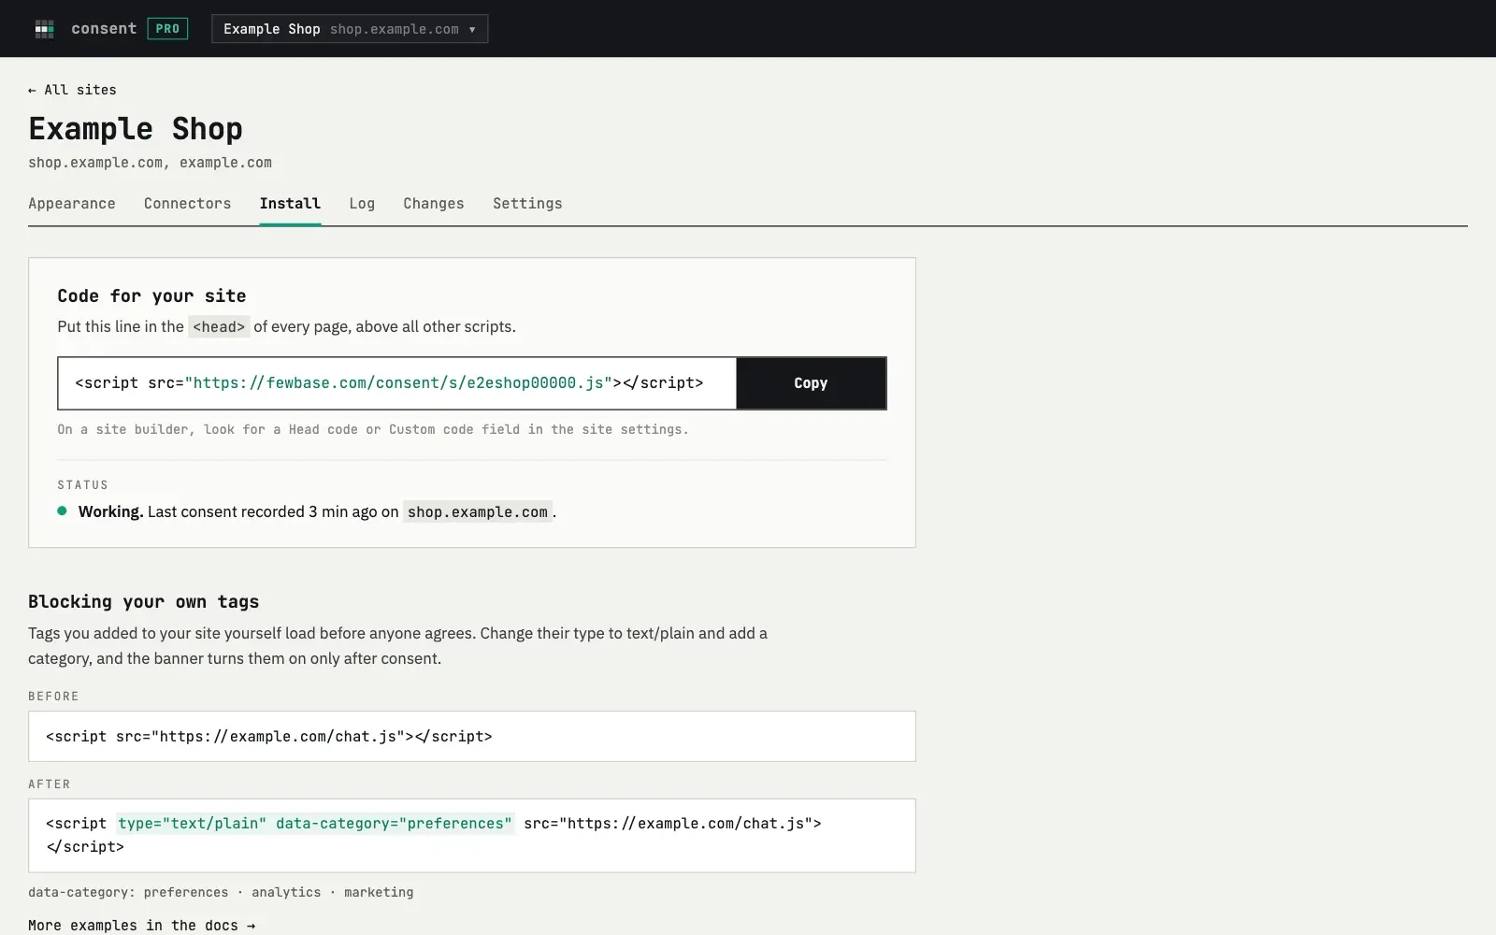Viewport: 1496px width, 935px height.
Task: Go to the Settings tab
Action: [527, 204]
